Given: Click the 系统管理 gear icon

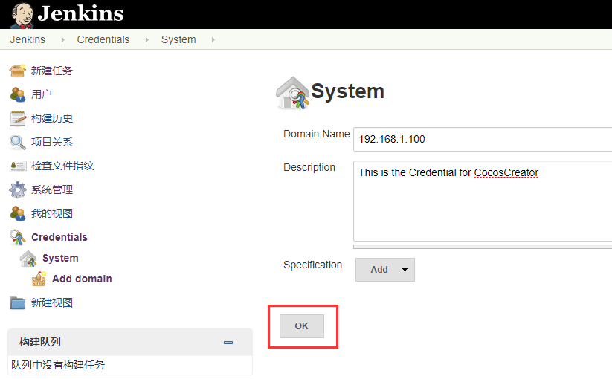Looking at the screenshot, I should click(x=18, y=190).
